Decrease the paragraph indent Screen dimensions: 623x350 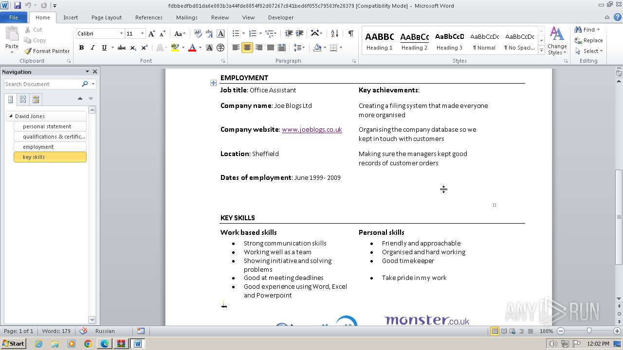(x=289, y=33)
